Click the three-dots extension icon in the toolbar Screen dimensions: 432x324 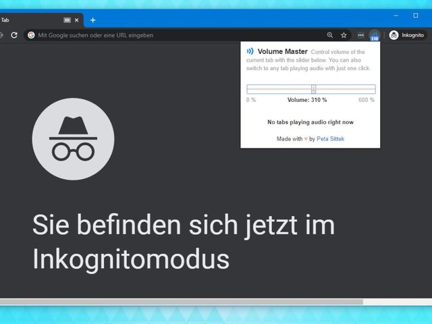pos(360,35)
